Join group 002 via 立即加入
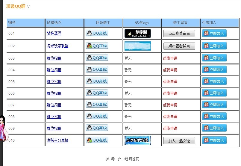The height and width of the screenshot is (166, 241). 214,46
